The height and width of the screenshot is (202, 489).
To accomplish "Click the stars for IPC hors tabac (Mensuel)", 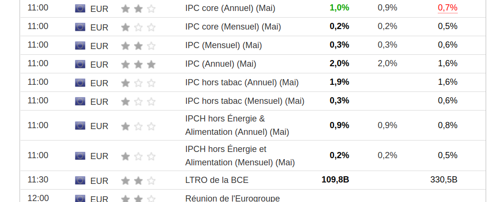I will point(138,101).
